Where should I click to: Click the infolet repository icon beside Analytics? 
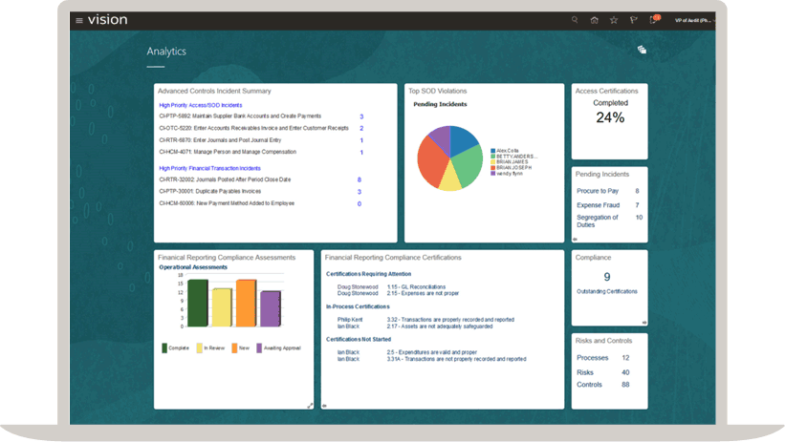coord(642,50)
